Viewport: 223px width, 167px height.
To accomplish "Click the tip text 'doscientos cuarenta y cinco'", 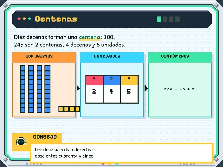I will [65, 156].
